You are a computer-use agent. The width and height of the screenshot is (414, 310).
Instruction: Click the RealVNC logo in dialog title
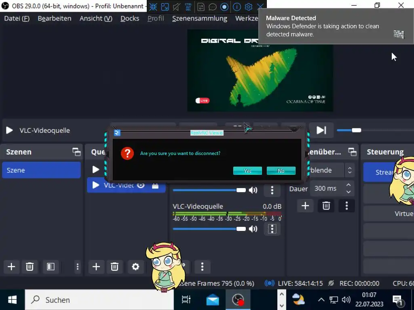click(117, 133)
